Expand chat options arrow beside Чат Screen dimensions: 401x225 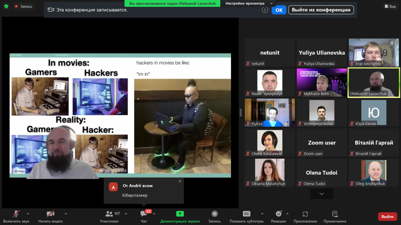tap(154, 214)
